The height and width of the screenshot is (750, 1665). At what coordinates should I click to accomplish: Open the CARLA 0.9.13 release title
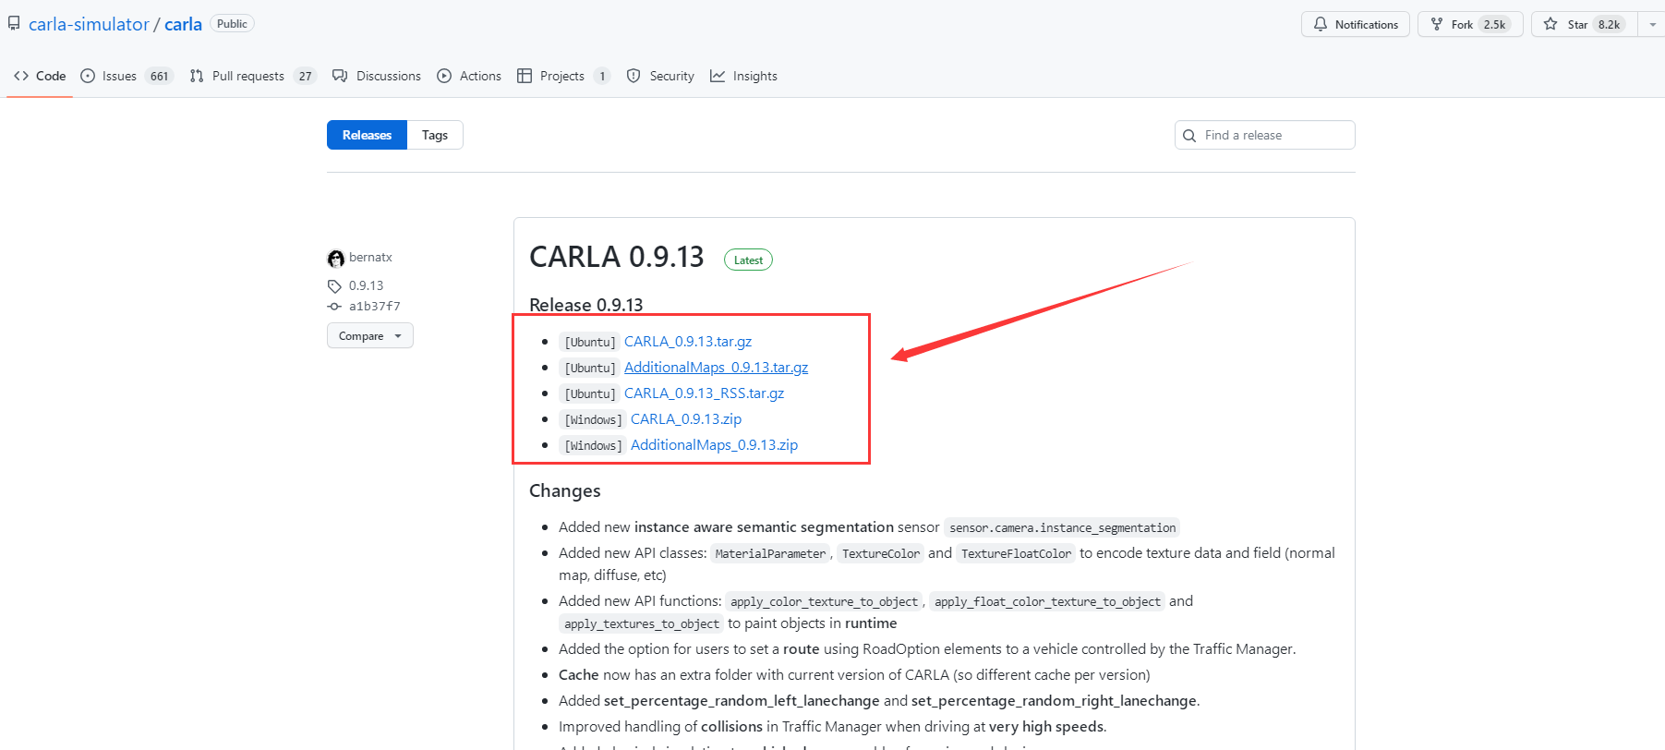point(616,257)
